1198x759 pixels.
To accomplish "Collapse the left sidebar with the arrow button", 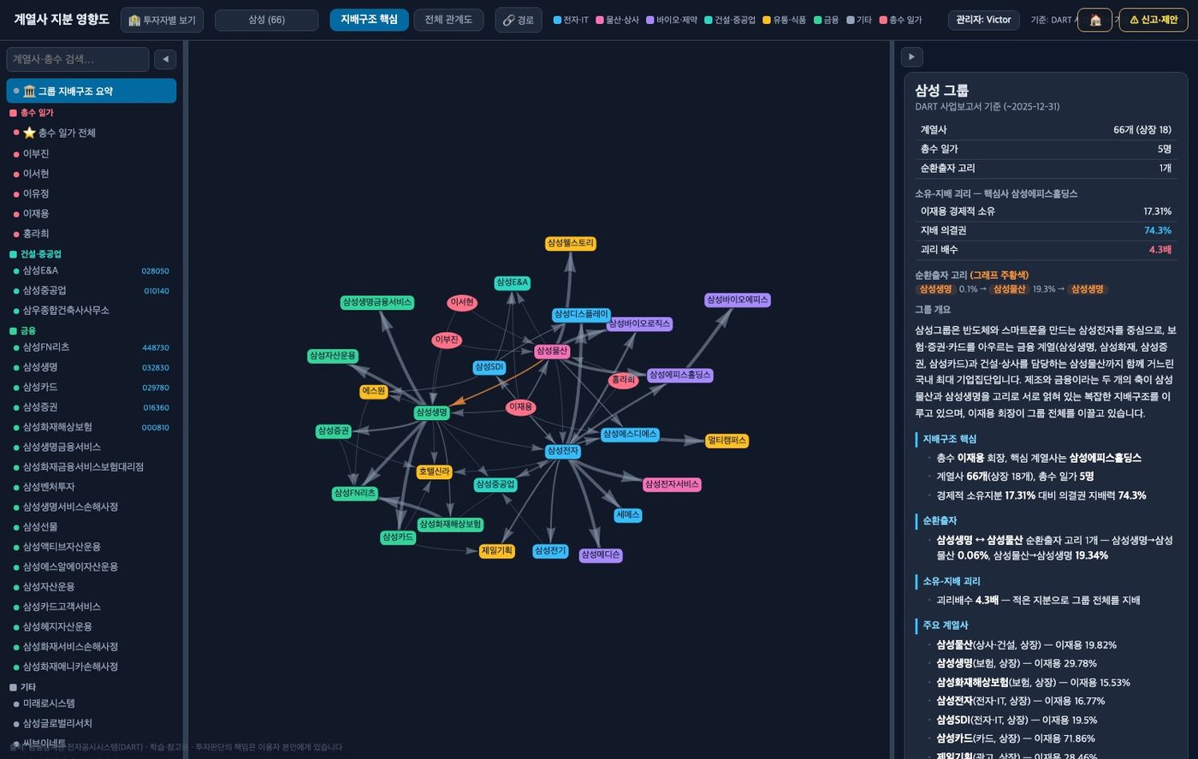I will (165, 59).
